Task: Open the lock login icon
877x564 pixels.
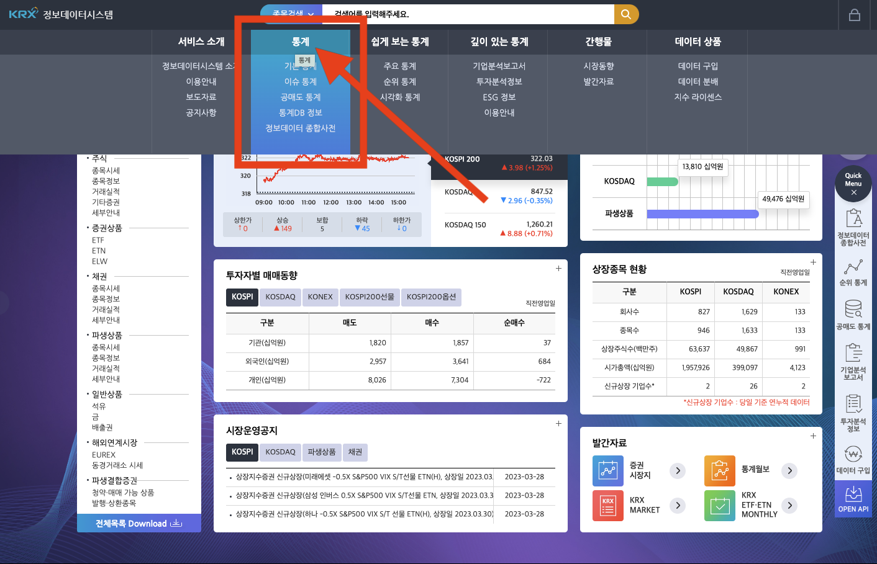Action: (x=855, y=15)
